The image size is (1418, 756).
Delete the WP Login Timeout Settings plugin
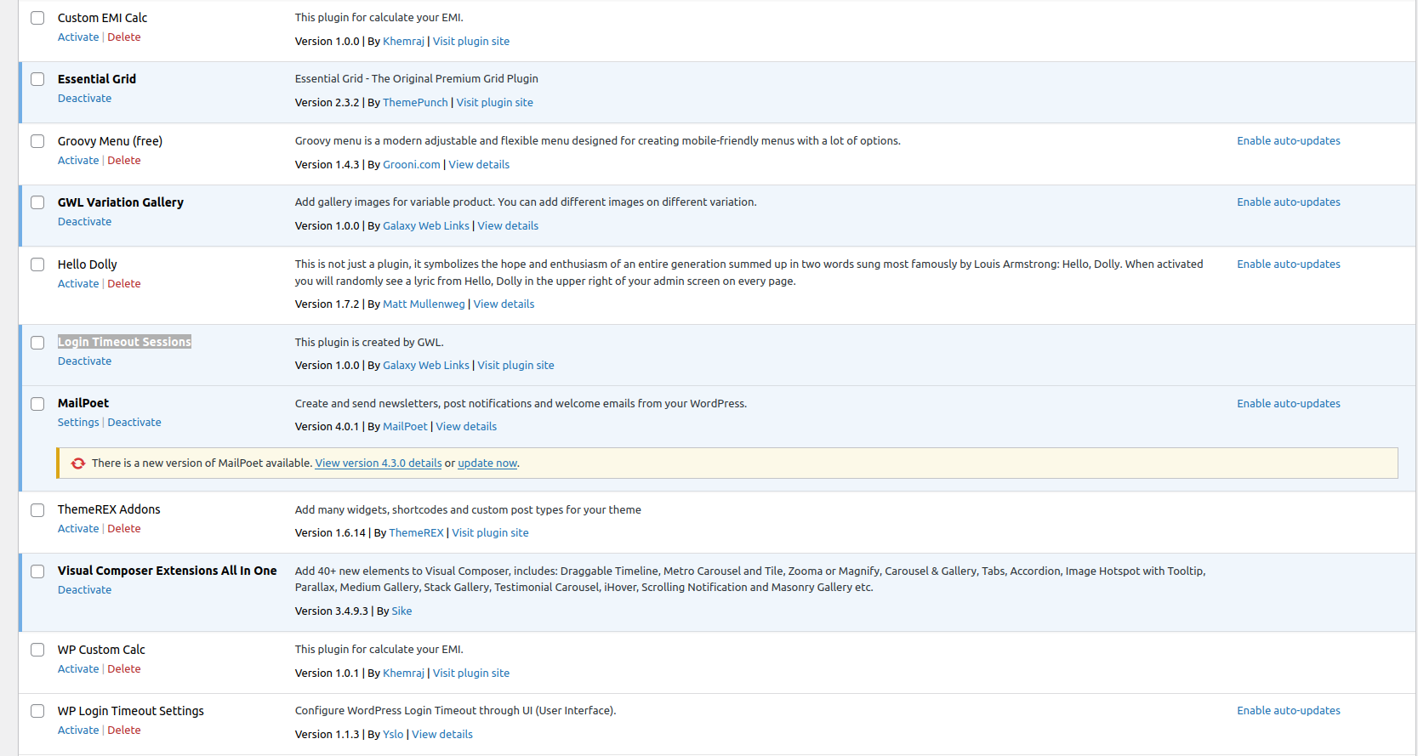[x=124, y=730]
